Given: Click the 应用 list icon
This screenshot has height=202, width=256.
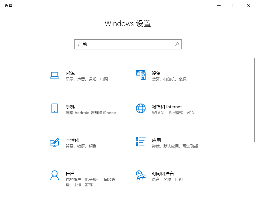Looking at the screenshot, I should (x=140, y=142).
